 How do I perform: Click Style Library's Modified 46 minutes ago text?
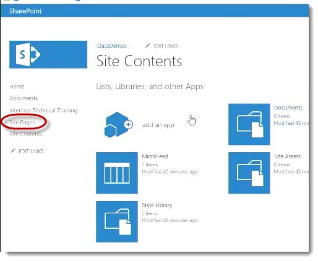tap(170, 220)
